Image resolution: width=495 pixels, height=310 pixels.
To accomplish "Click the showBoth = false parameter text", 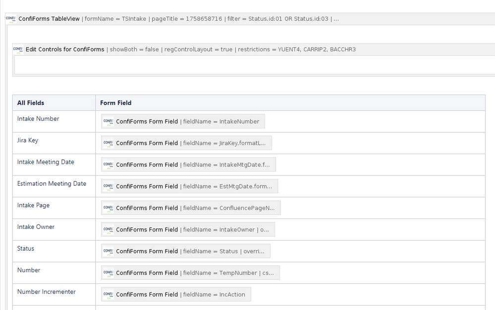I will click(134, 49).
